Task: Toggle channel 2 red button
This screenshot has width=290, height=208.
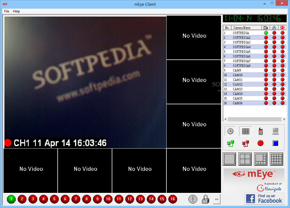Action: tap(22, 199)
